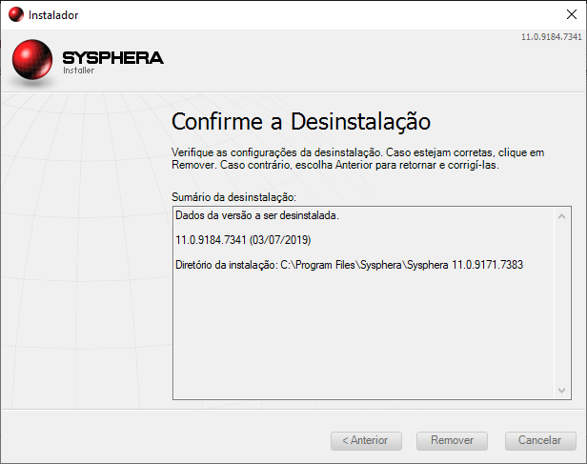Cancel uninstall with the Cancelar button
The width and height of the screenshot is (587, 464).
pyautogui.click(x=540, y=440)
